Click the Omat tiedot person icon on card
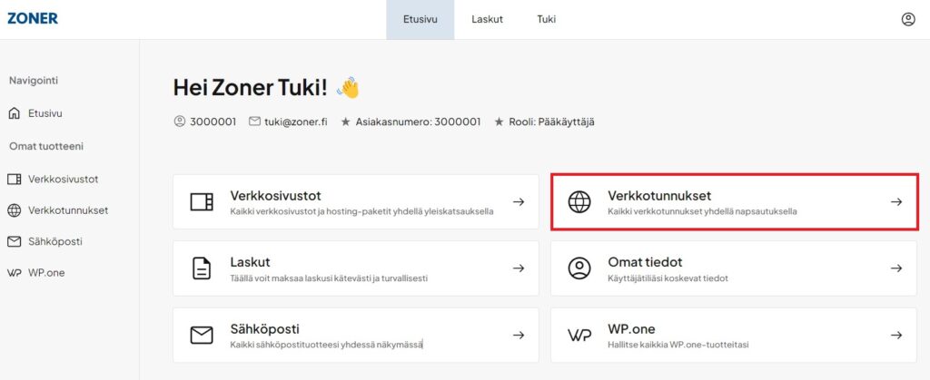Screen dimensions: 930x380 [579, 268]
